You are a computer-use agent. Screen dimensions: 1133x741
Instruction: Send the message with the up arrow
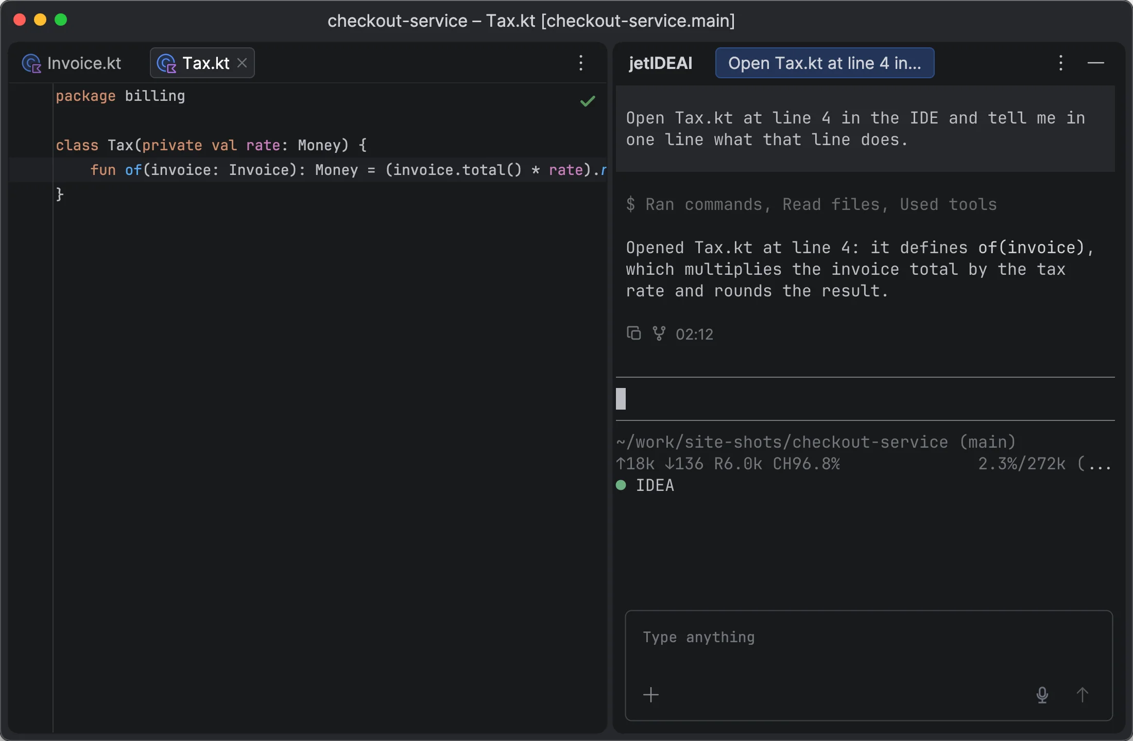coord(1083,695)
